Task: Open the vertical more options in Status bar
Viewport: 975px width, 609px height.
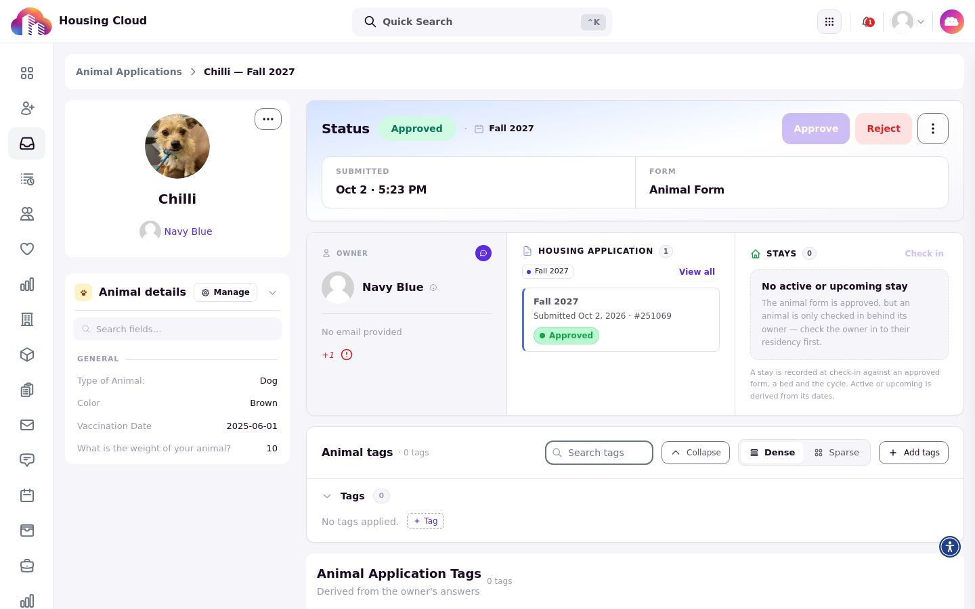Action: [x=933, y=129]
